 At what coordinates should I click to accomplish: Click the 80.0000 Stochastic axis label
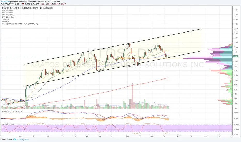tap(237, 125)
